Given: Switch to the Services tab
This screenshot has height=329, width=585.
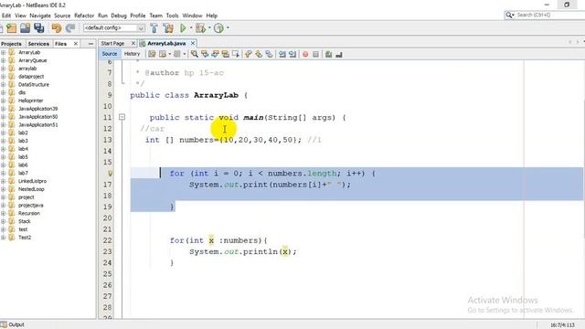Looking at the screenshot, I should tap(38, 44).
